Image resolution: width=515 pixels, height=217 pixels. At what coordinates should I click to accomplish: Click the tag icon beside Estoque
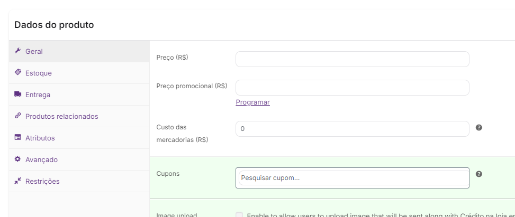18,72
